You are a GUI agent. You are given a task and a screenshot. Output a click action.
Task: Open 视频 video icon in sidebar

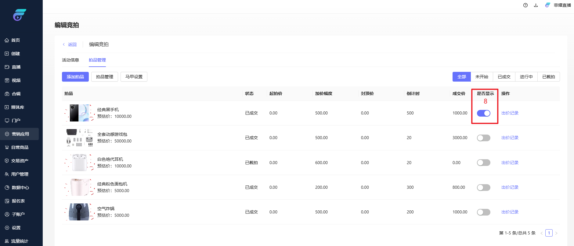point(7,80)
